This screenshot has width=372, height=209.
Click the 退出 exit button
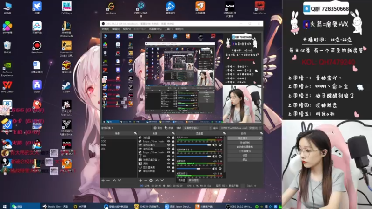[245, 159]
